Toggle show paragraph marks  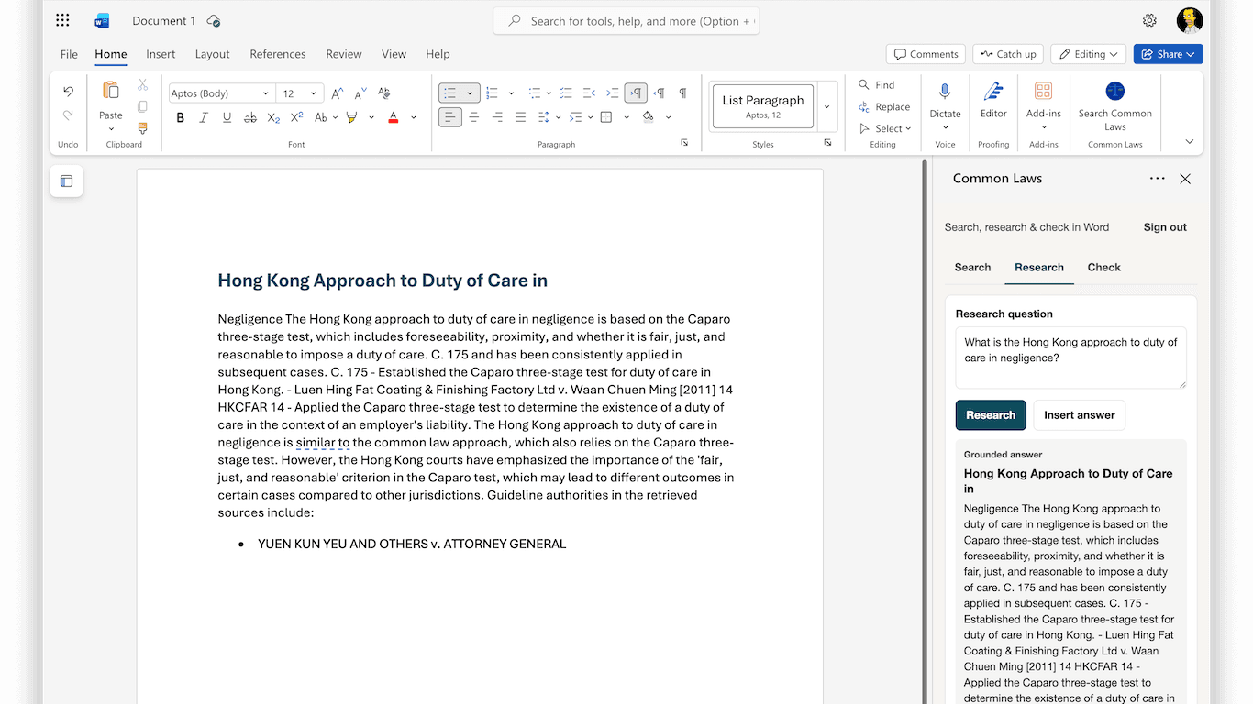682,93
